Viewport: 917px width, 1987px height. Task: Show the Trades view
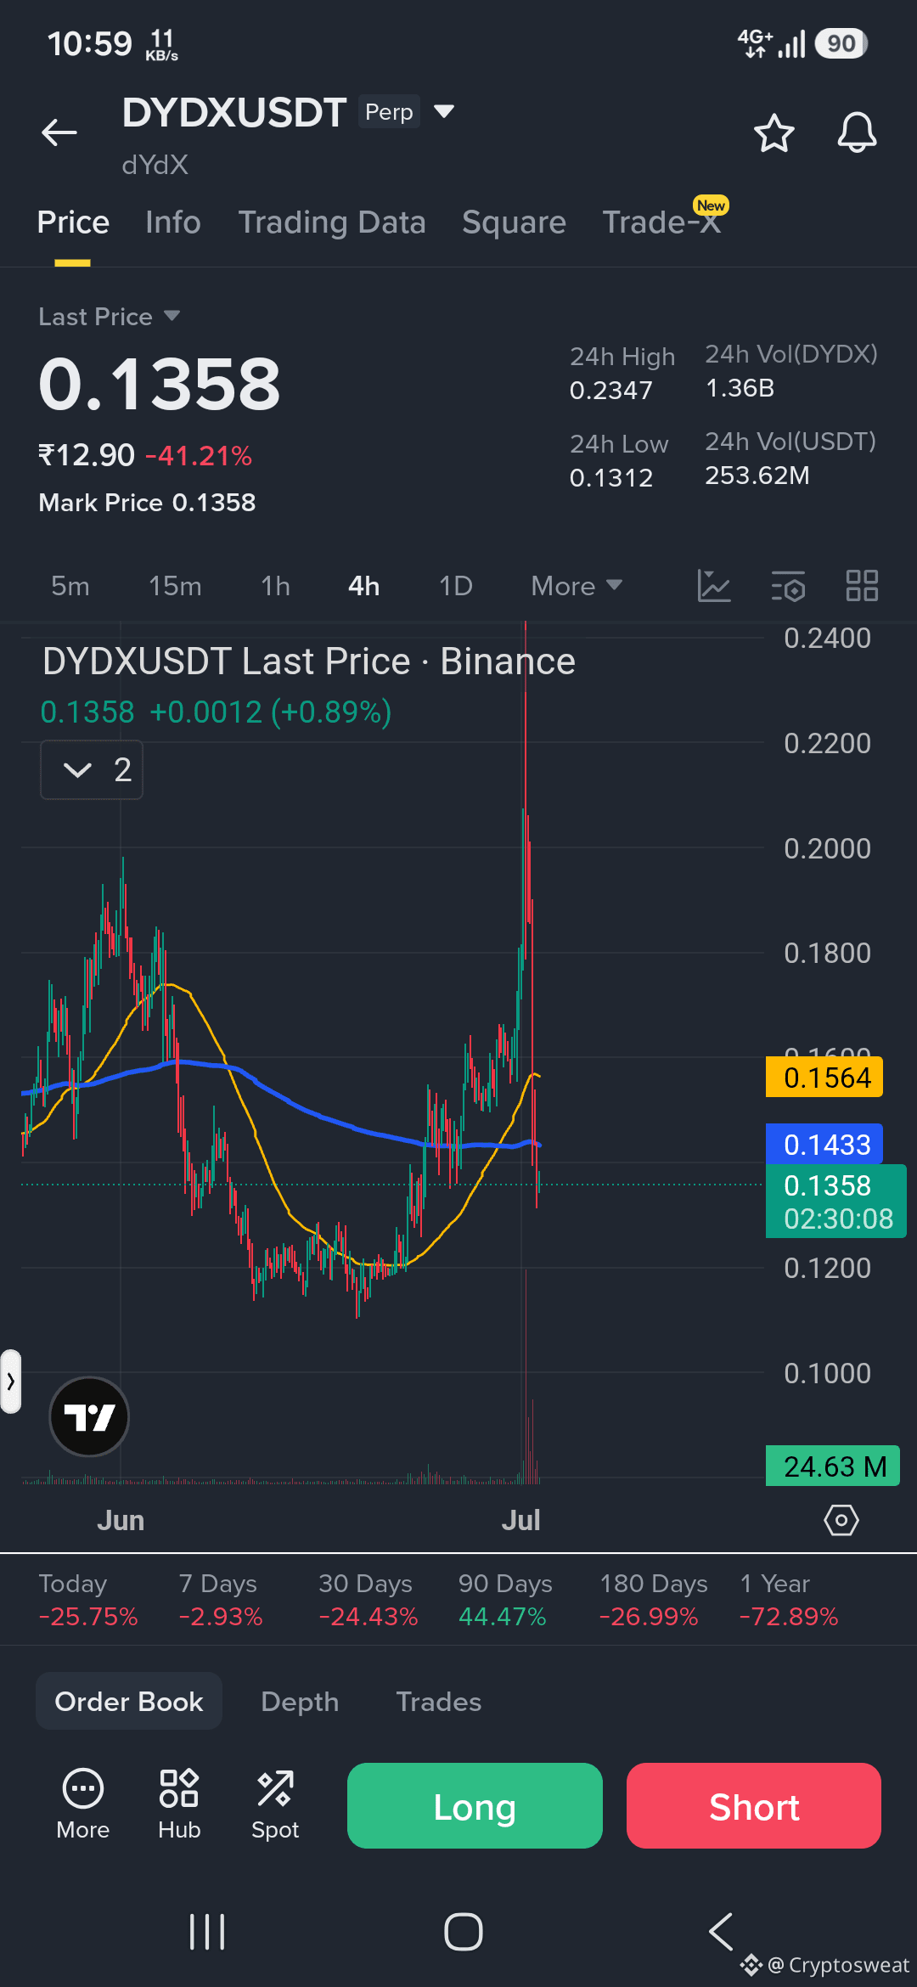click(439, 1702)
